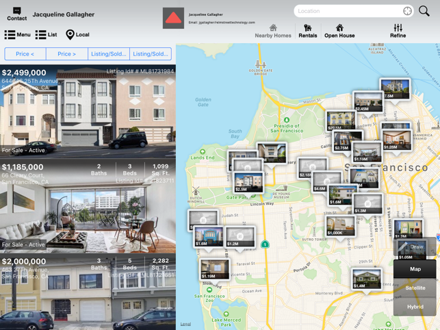
Task: Sort by Price ascending tab
Action: [25, 54]
